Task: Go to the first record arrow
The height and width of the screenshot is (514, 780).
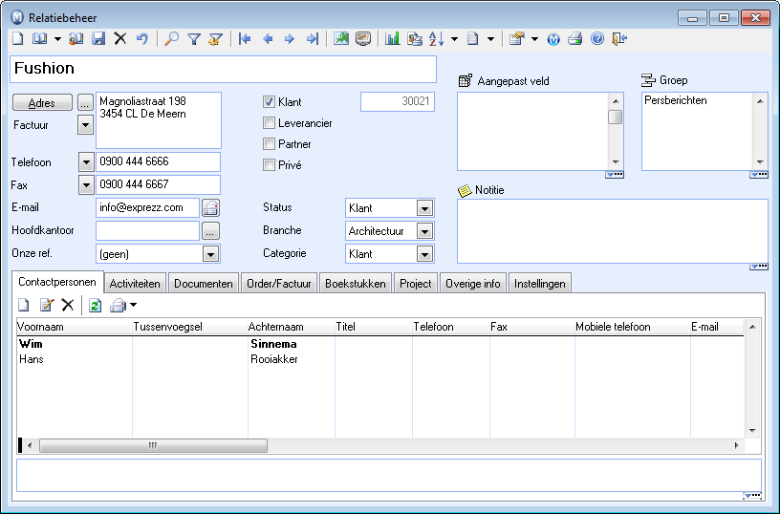Action: (245, 39)
